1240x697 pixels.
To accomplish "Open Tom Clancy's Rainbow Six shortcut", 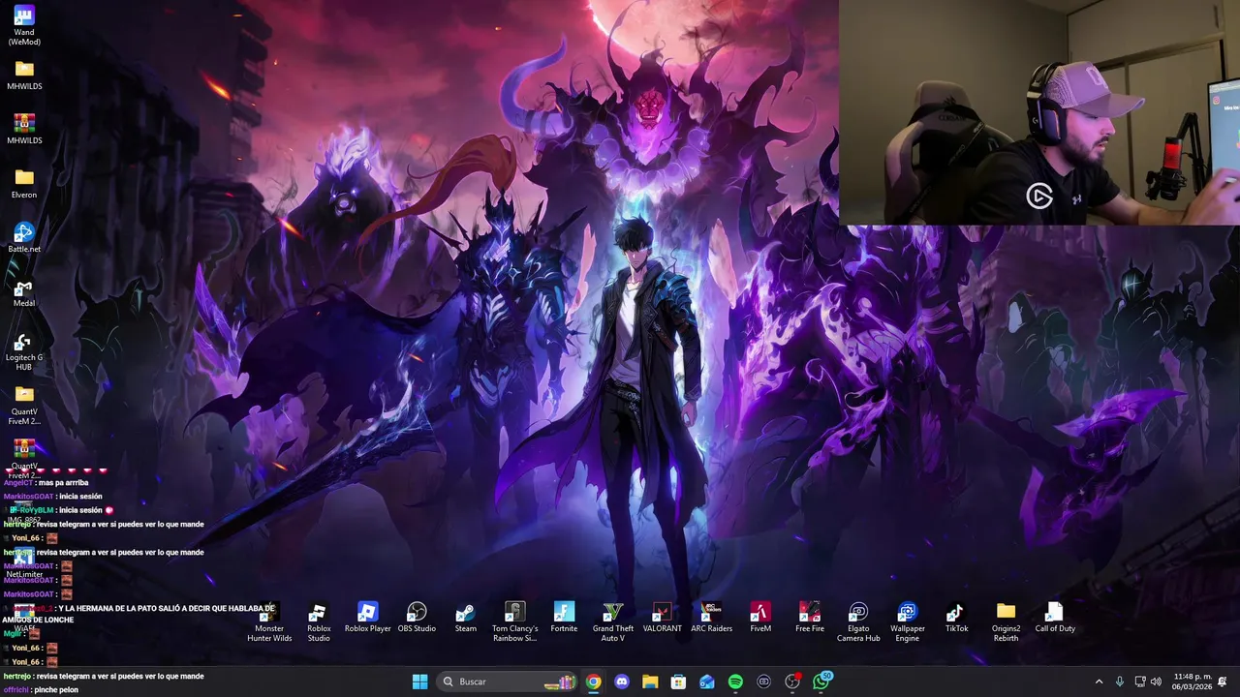I will tap(514, 621).
